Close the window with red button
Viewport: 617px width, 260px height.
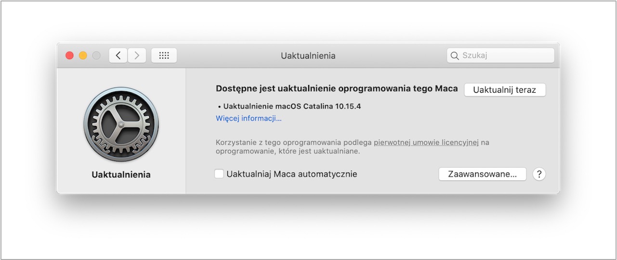pos(69,56)
